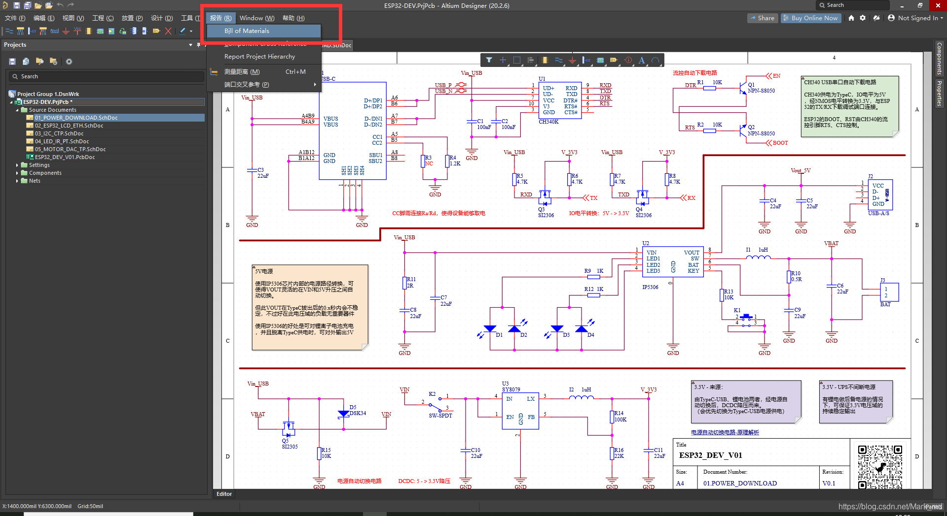This screenshot has width=947, height=516.
Task: Click the Place Wire tool in the wiring toolbar
Action: point(9,31)
